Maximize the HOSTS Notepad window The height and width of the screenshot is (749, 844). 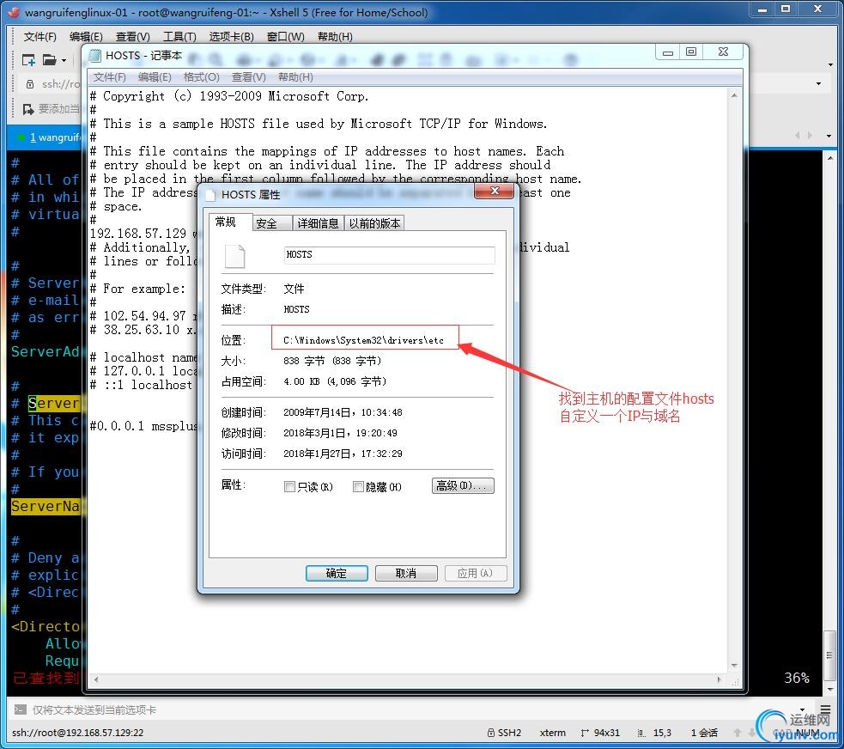tap(691, 52)
